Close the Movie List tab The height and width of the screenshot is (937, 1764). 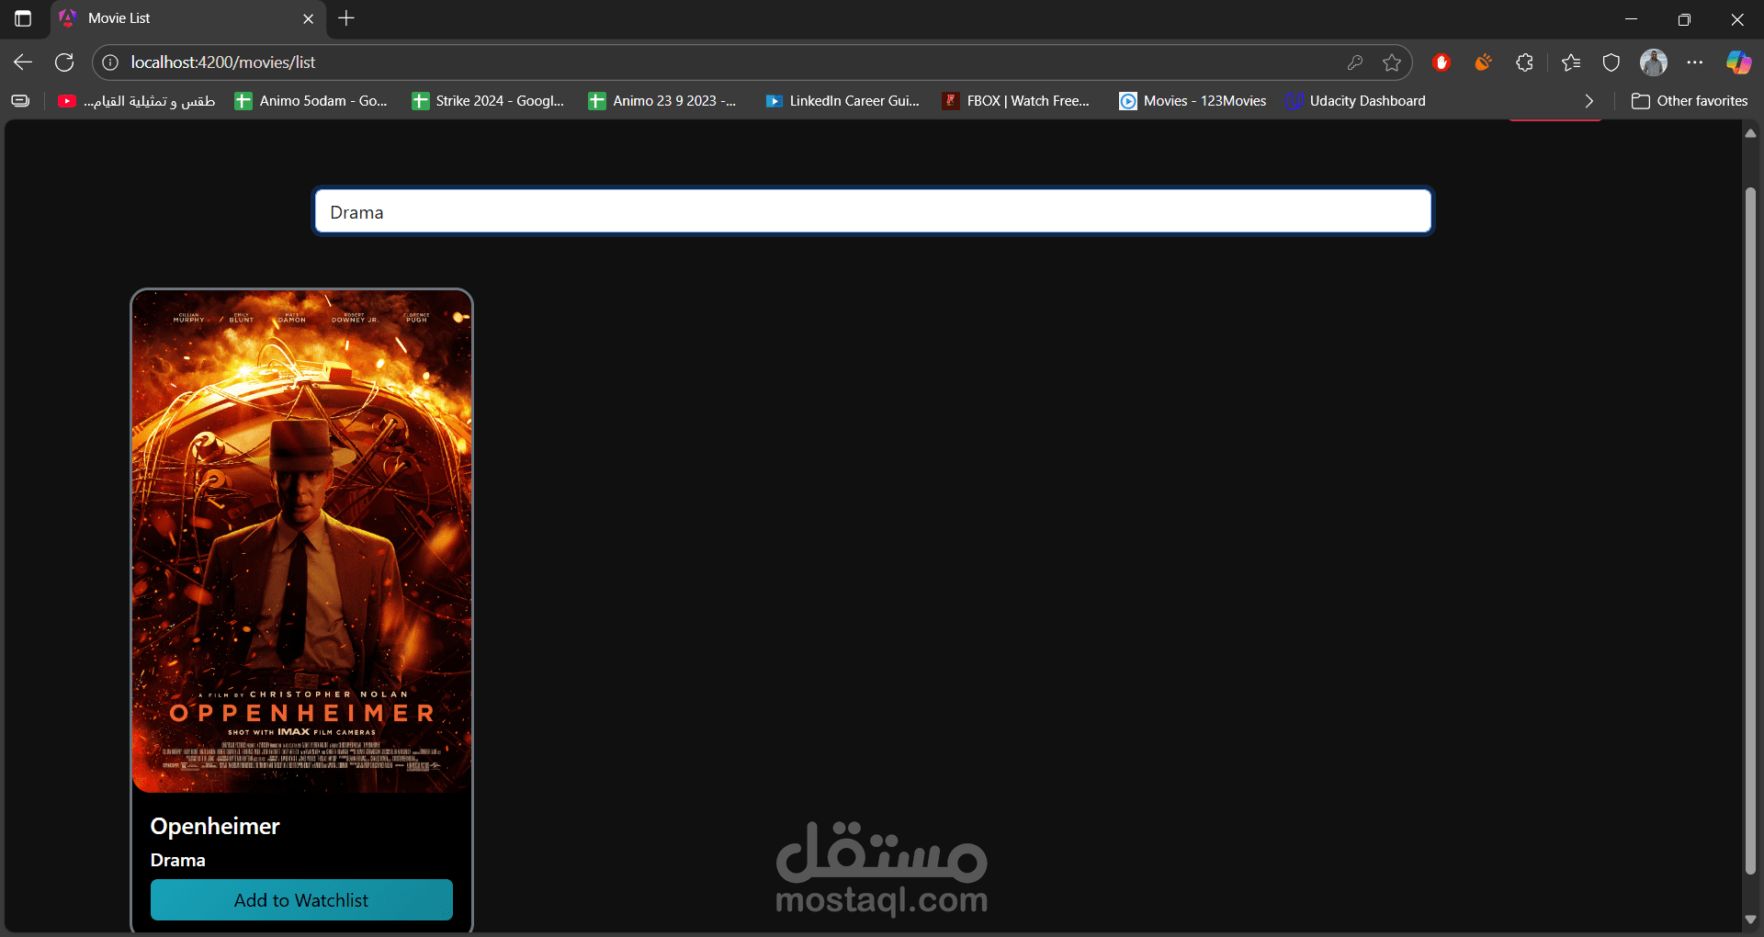click(308, 18)
